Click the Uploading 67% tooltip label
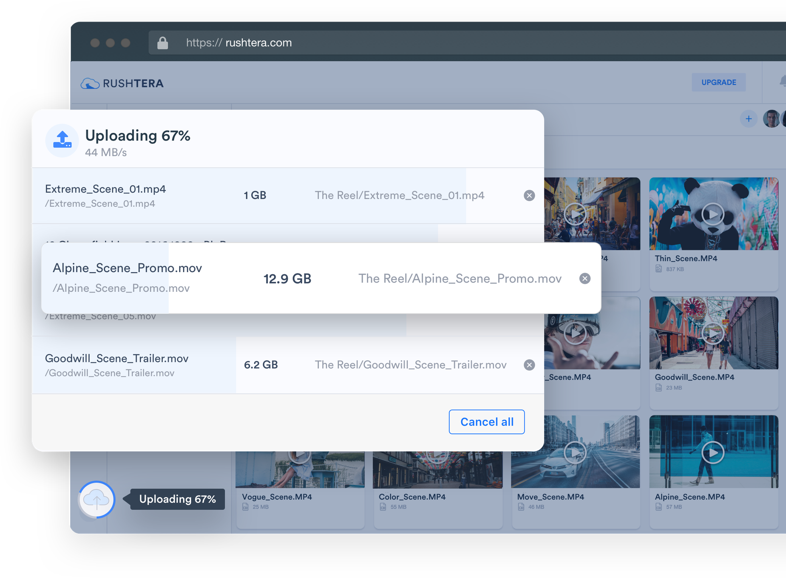The height and width of the screenshot is (578, 786). pos(177,499)
